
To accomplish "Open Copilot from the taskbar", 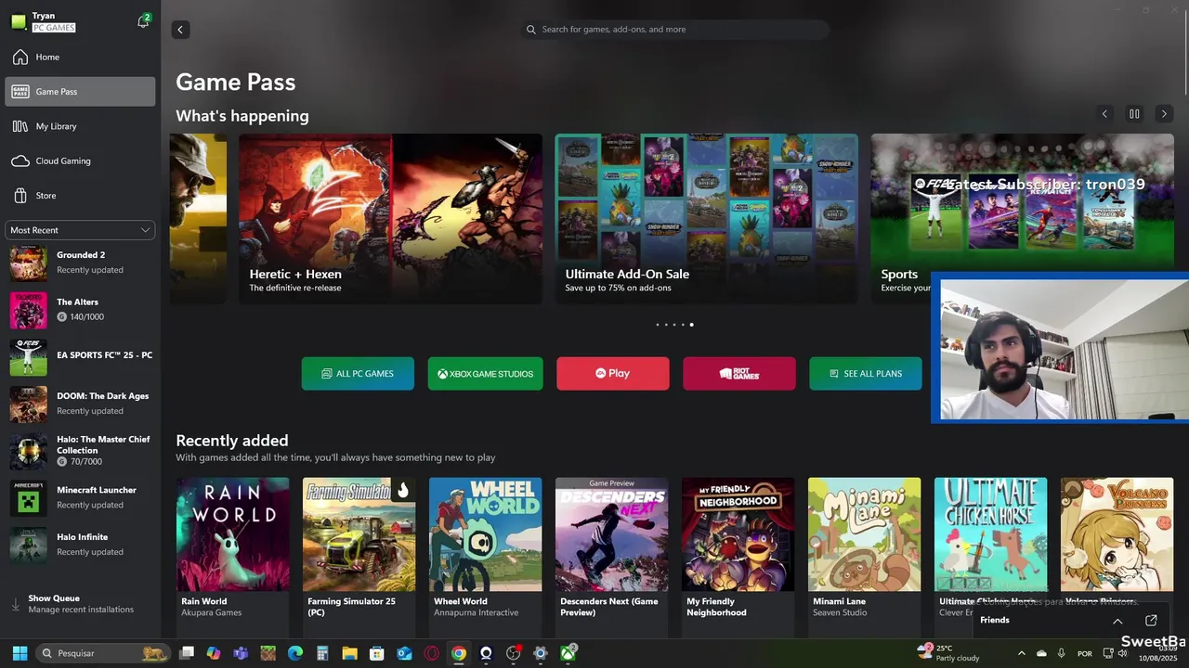I will (214, 653).
